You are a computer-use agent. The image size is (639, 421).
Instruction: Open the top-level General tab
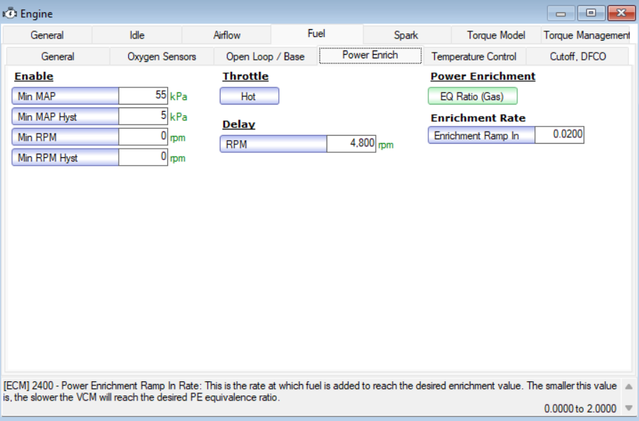[x=47, y=35]
